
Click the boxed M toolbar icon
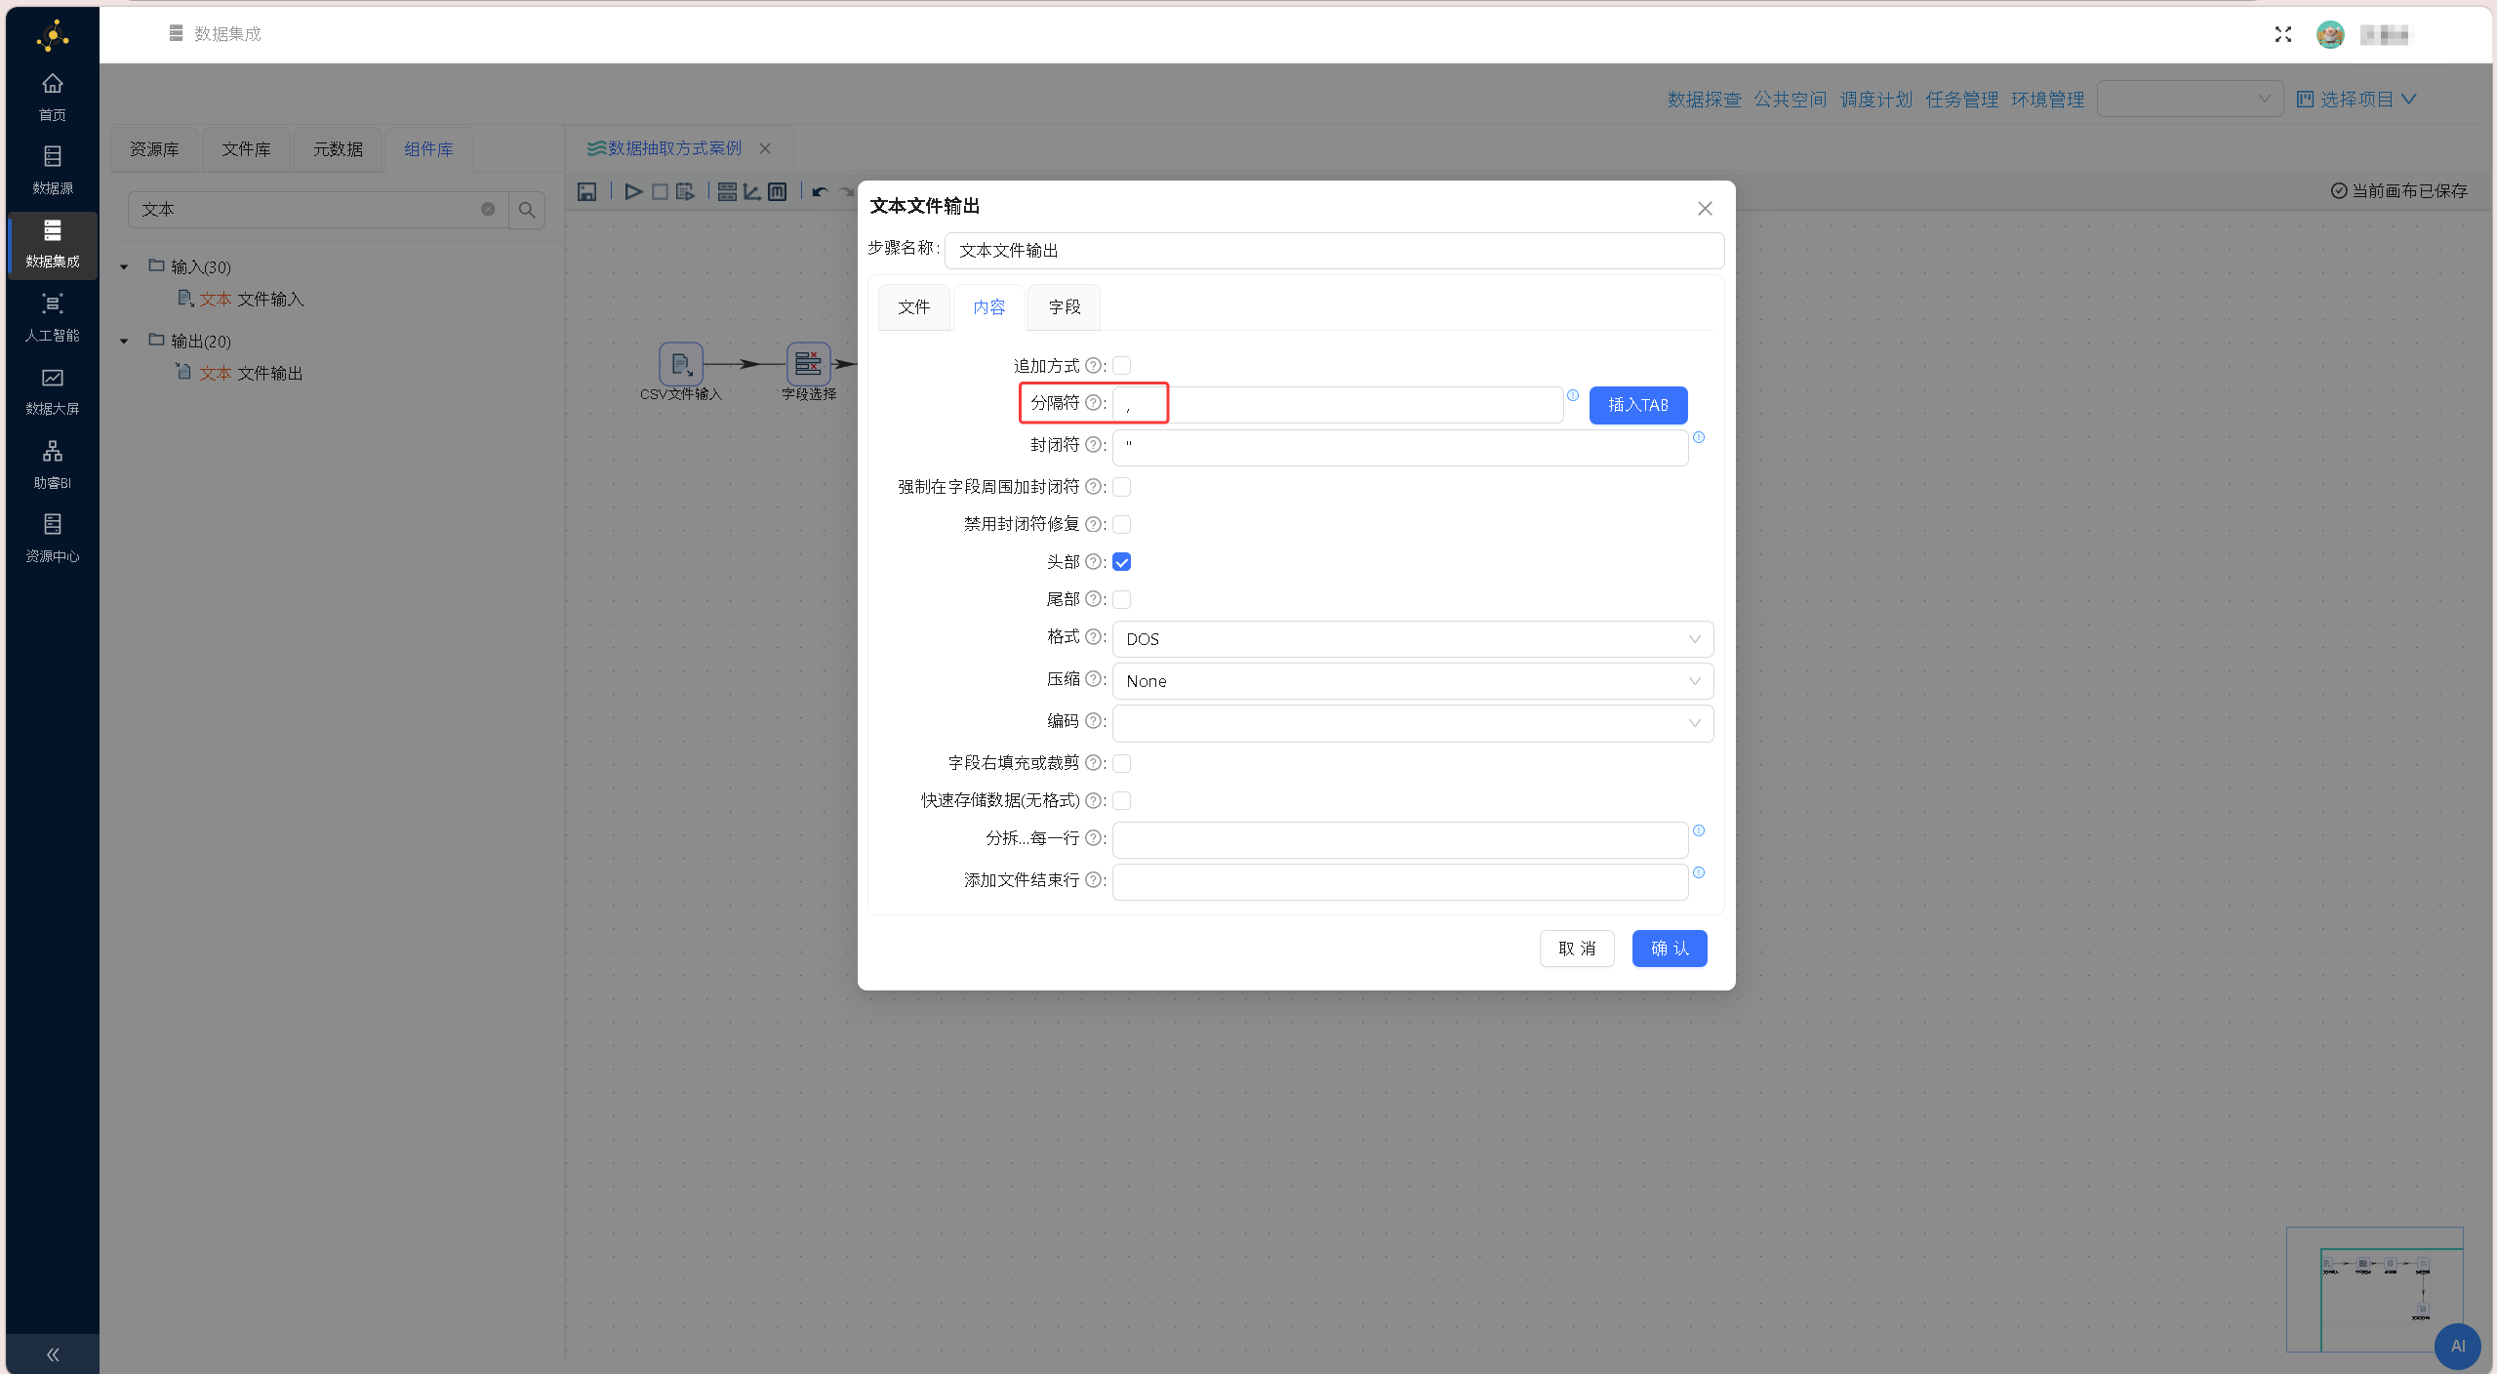[x=777, y=191]
